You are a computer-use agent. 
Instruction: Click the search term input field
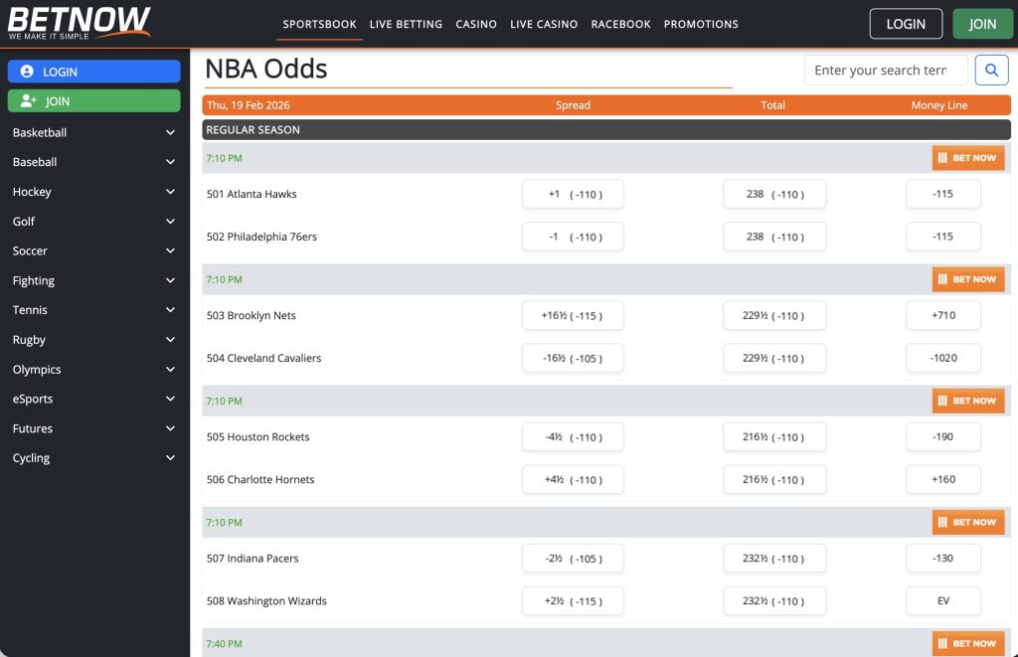pos(885,70)
